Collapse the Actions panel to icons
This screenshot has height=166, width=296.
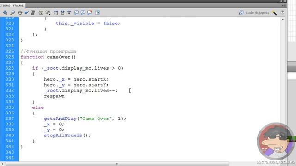coord(281,1)
